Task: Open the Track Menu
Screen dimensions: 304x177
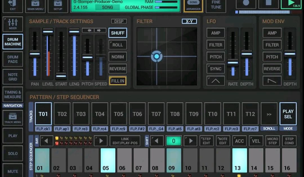Action: click(12, 118)
